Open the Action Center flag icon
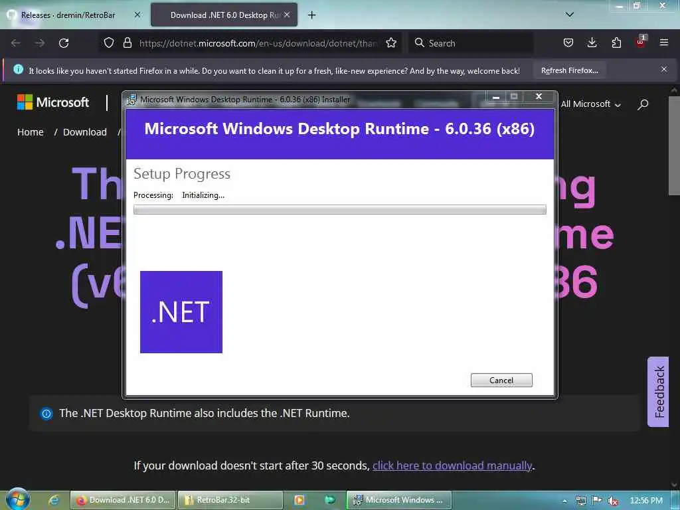This screenshot has height=510, width=680. tap(597, 501)
